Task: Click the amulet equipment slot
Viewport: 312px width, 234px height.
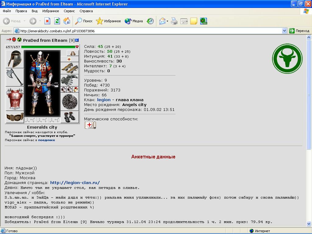Action: (x=69, y=59)
